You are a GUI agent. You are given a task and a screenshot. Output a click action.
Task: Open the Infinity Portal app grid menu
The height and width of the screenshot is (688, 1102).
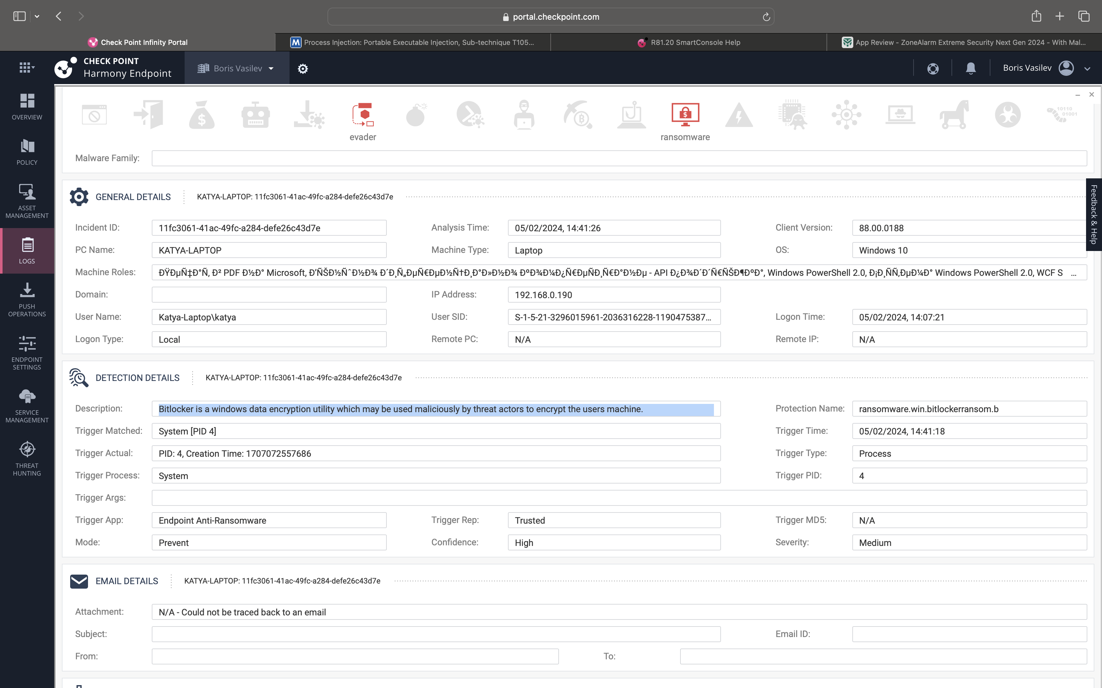[26, 68]
